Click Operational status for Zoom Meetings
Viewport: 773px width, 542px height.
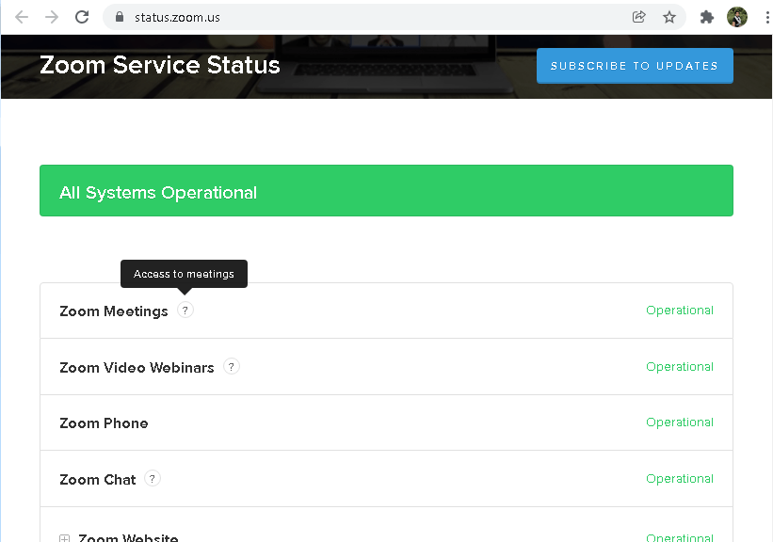pyautogui.click(x=680, y=311)
